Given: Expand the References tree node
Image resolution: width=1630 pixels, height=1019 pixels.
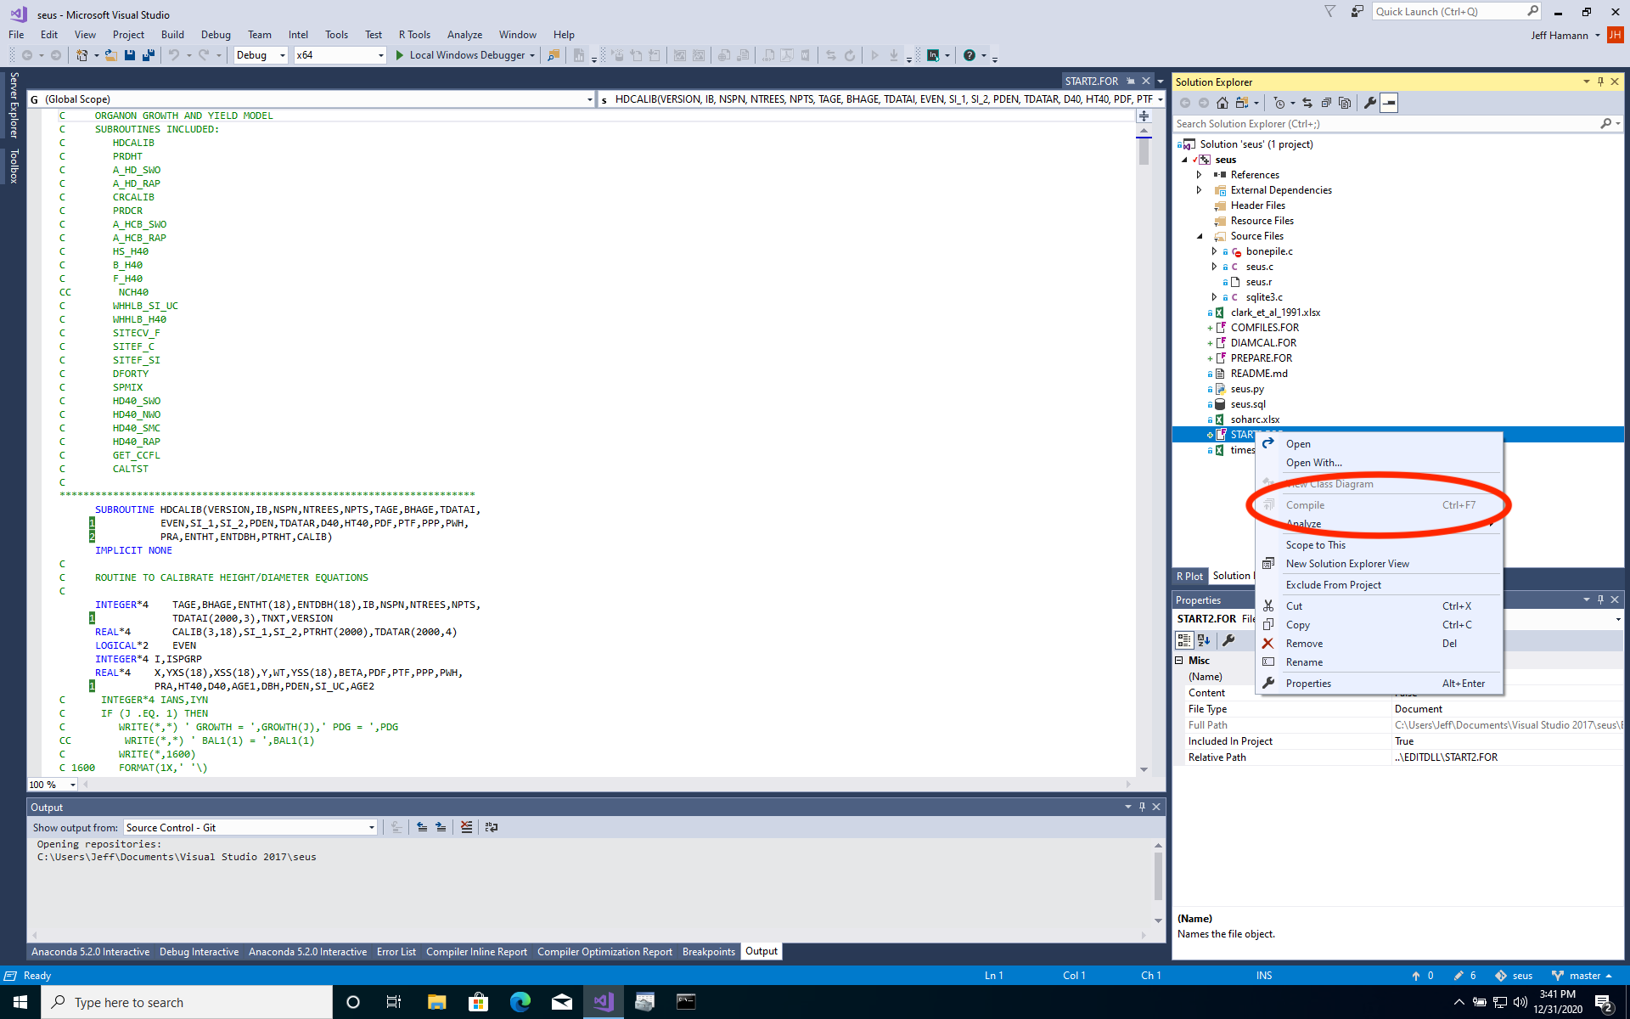Looking at the screenshot, I should point(1199,175).
